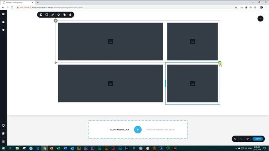The image size is (269, 151).
Task: Open Windows Start menu
Action: click(3, 148)
